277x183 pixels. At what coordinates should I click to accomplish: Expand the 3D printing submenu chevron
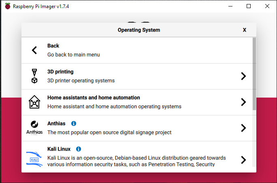(x=243, y=76)
